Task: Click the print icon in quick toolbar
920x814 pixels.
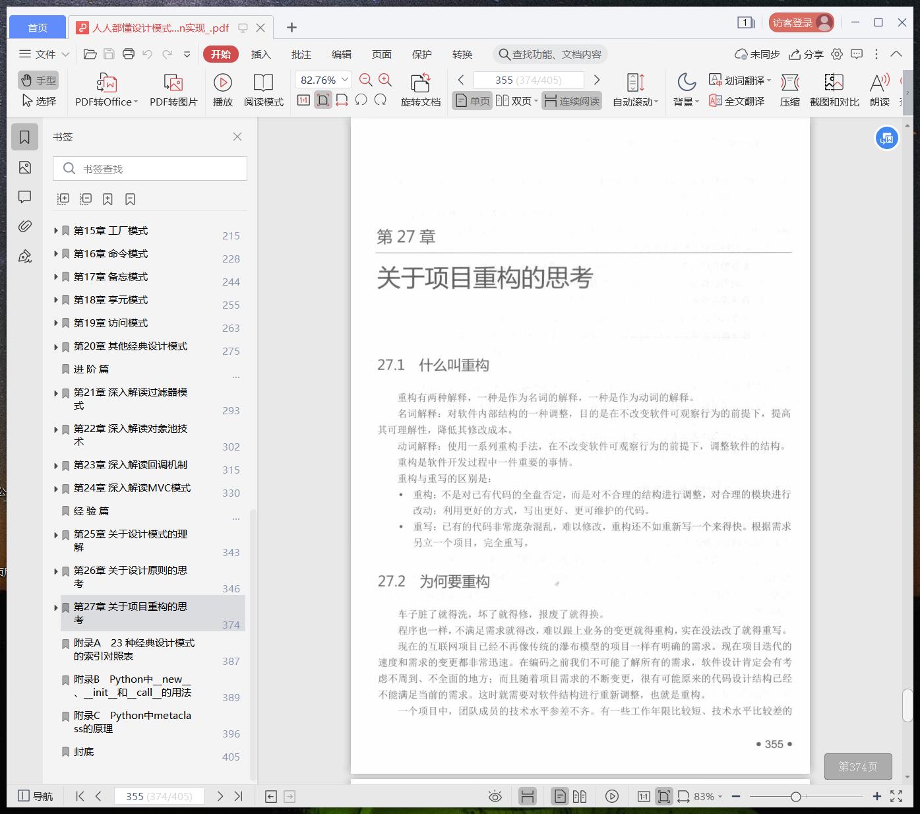Action: point(129,54)
